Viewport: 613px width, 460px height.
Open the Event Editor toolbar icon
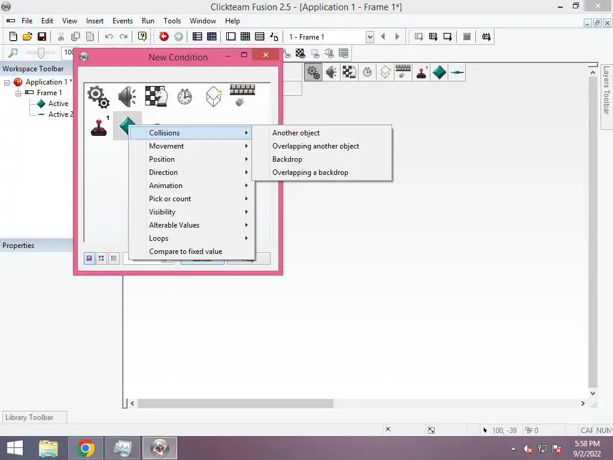[245, 37]
